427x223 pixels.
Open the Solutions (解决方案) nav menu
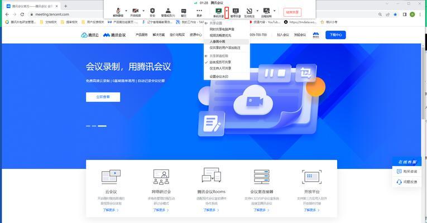159,35
